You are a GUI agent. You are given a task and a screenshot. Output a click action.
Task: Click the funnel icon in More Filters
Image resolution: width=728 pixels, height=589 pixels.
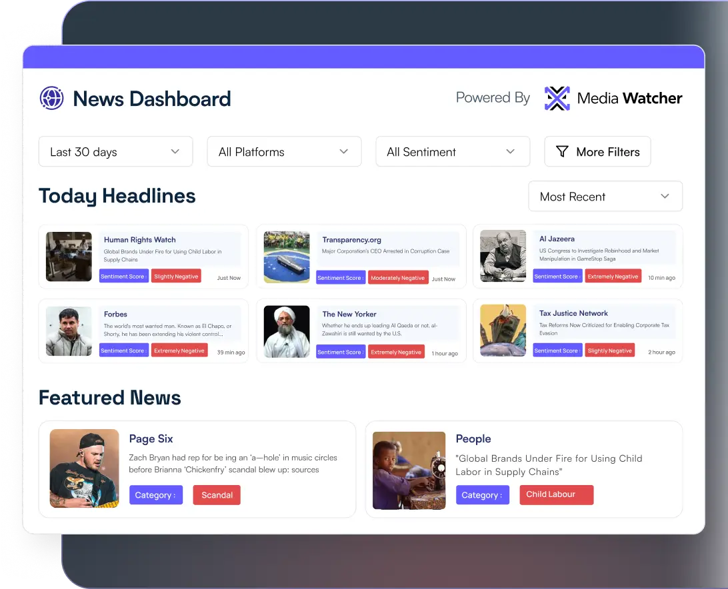point(562,151)
